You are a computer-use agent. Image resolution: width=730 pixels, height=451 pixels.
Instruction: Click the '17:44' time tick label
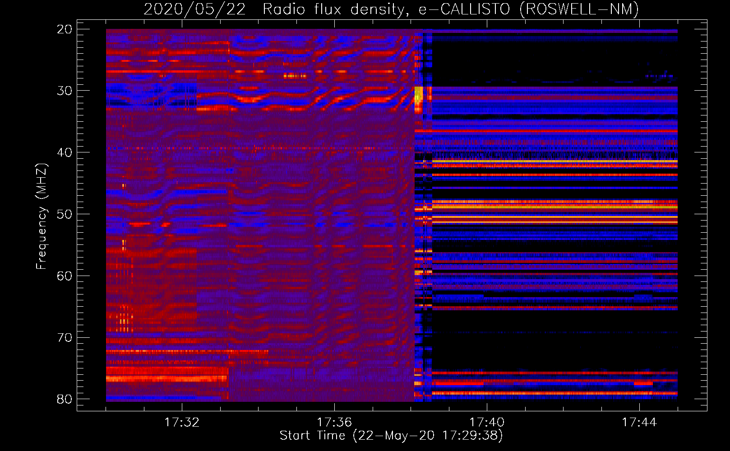coord(639,423)
